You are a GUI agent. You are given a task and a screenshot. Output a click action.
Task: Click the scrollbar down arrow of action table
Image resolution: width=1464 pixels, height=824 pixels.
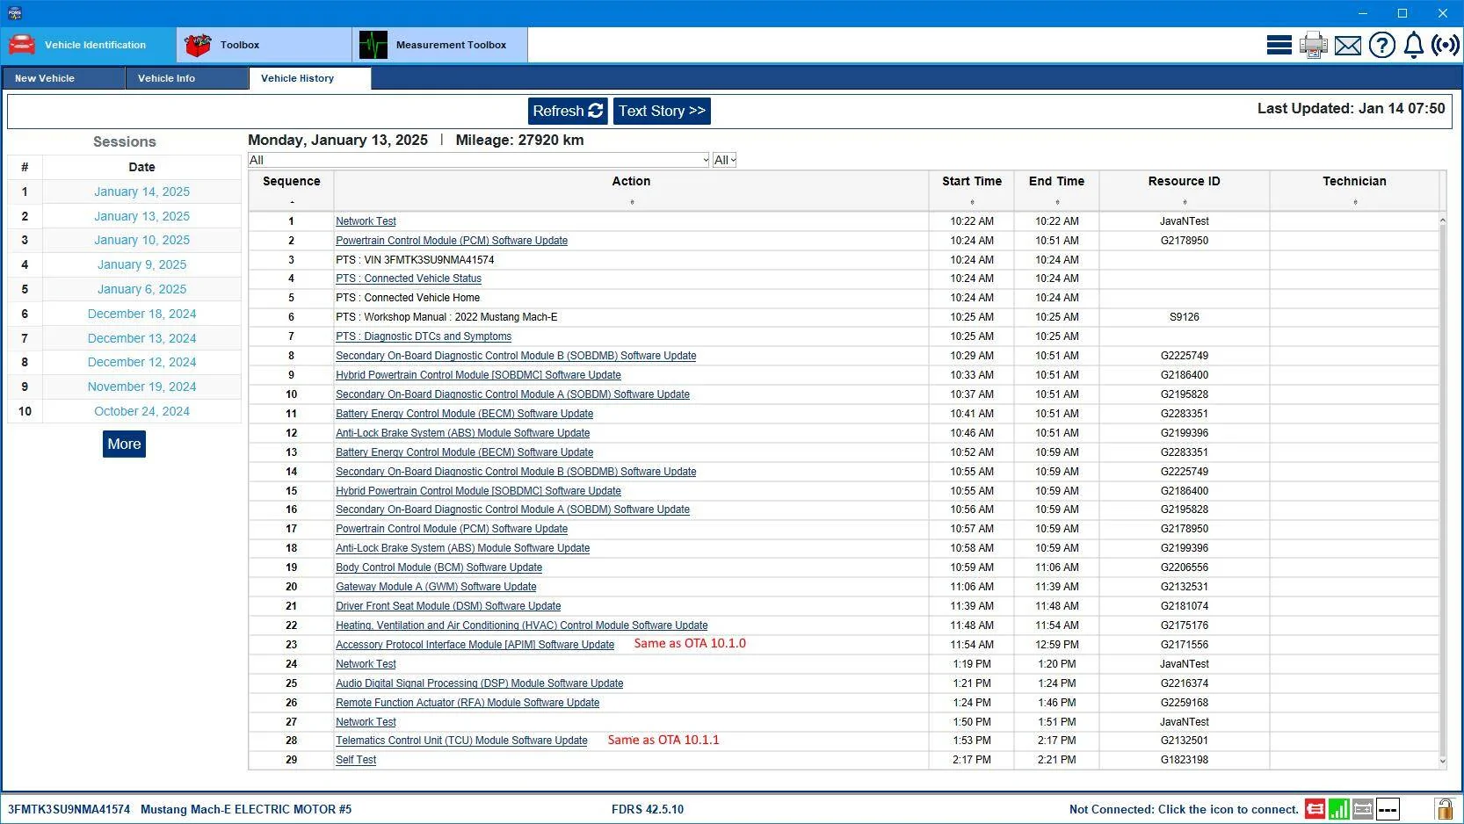[x=1442, y=762]
